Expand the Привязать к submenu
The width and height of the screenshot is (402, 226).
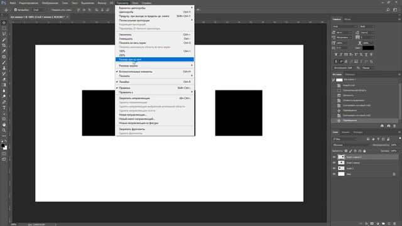155,92
